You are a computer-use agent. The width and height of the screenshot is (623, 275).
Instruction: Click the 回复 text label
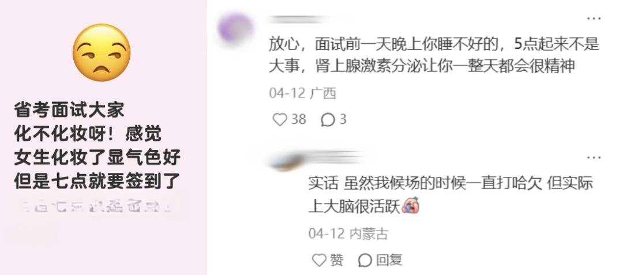click(x=389, y=261)
